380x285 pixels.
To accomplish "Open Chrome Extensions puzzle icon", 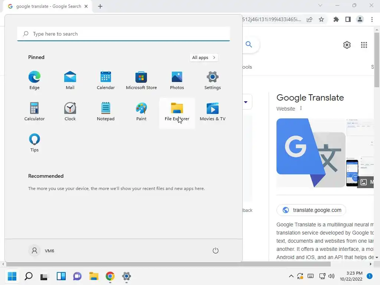I will pos(336,19).
